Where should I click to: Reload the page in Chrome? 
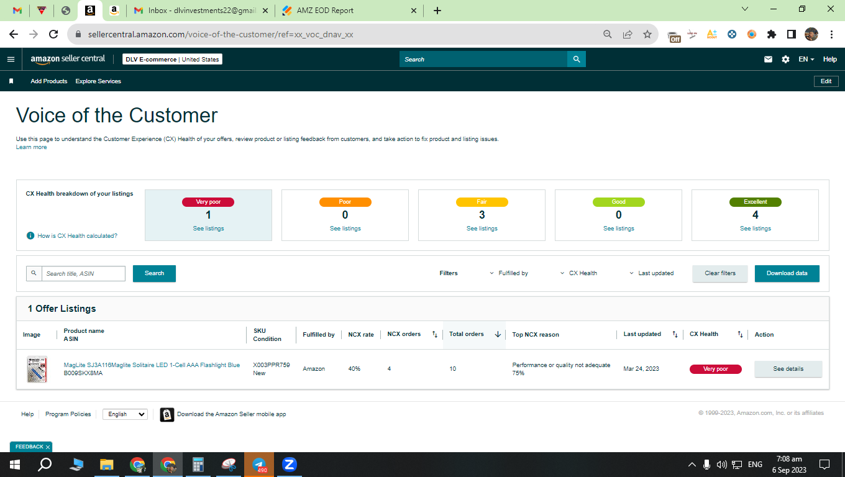[x=53, y=35]
